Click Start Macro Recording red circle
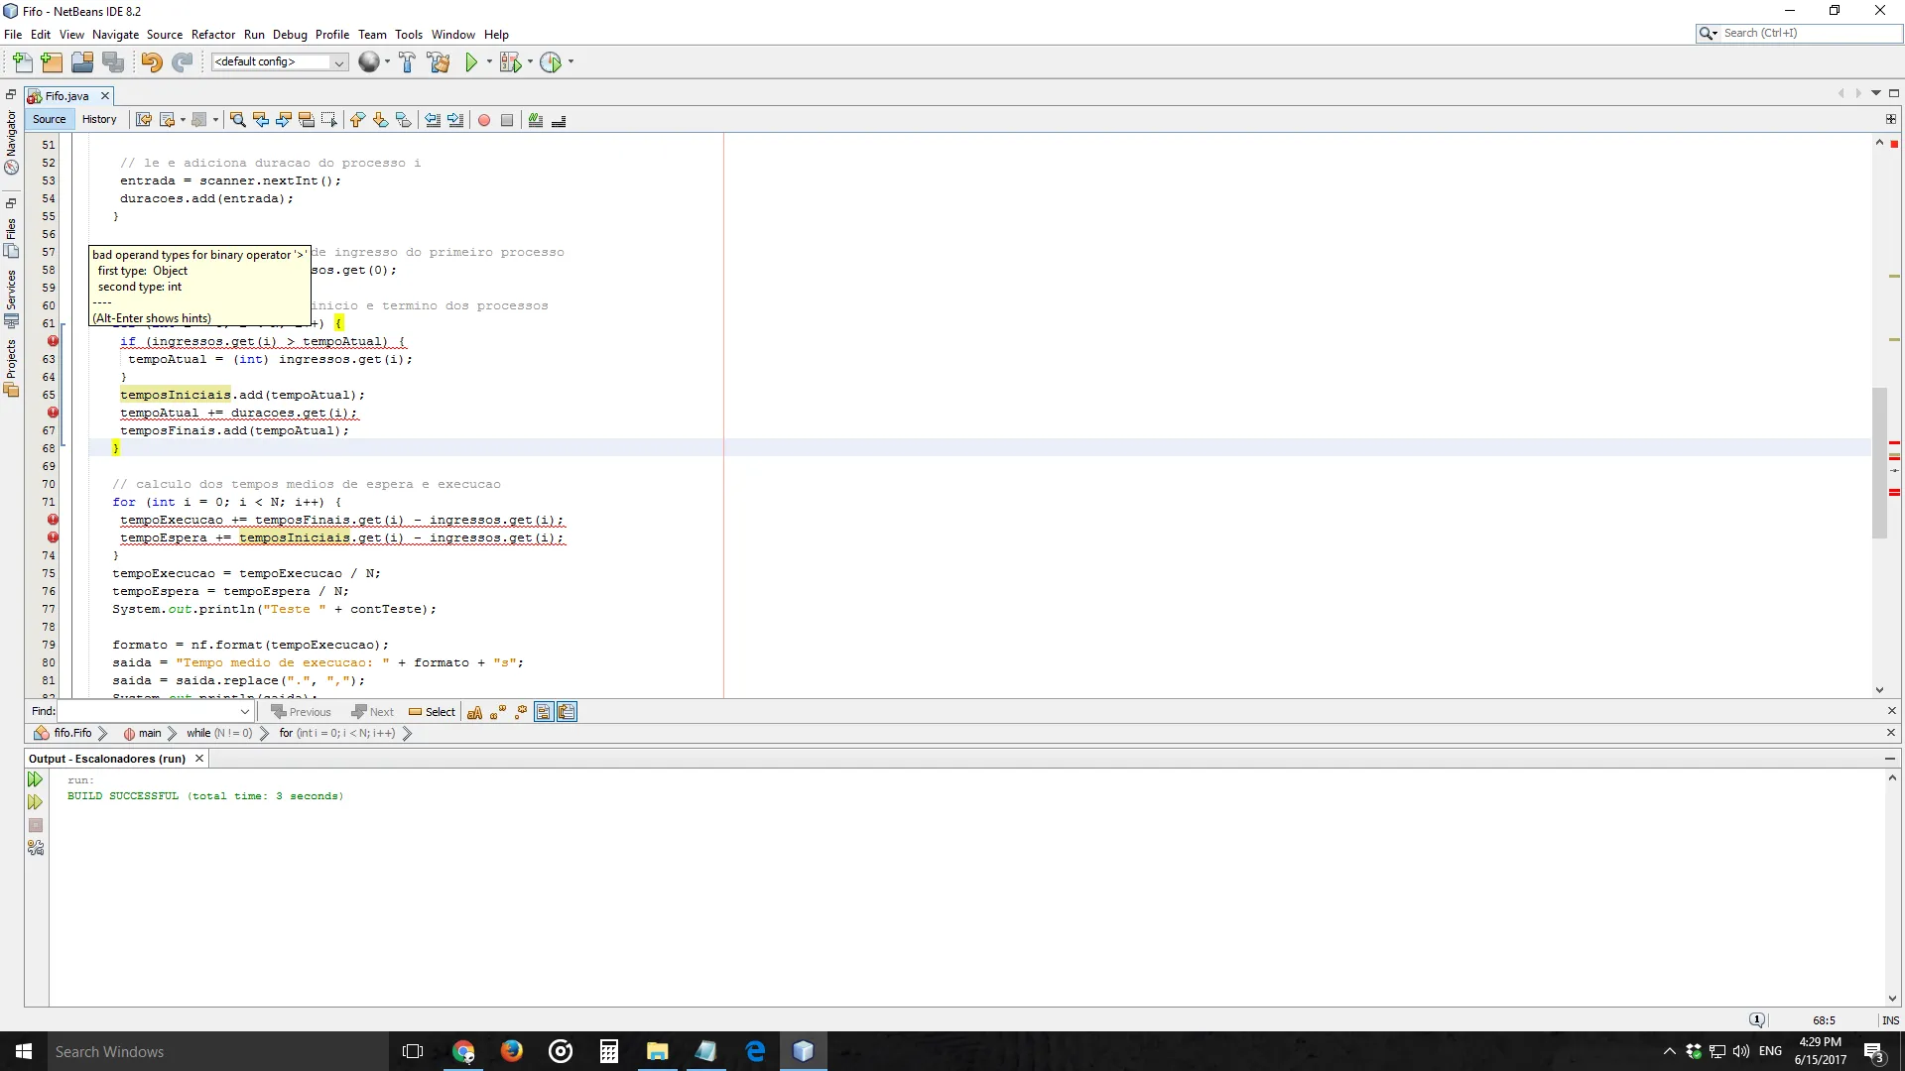1905x1071 pixels. 484,120
